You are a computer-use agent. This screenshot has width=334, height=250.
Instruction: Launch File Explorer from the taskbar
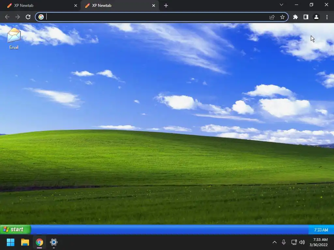[x=25, y=242]
